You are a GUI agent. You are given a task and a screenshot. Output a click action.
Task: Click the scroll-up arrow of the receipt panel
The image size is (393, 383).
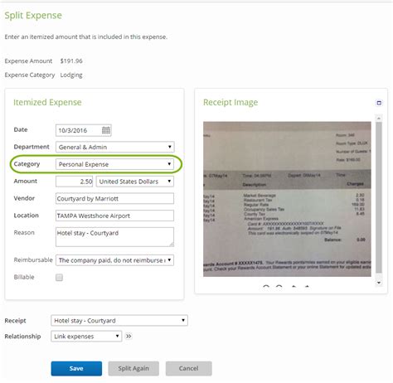pyautogui.click(x=379, y=119)
